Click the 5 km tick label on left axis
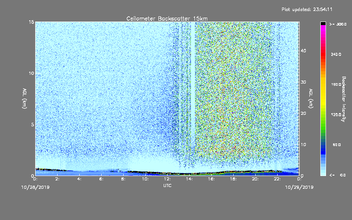 coord(33,125)
